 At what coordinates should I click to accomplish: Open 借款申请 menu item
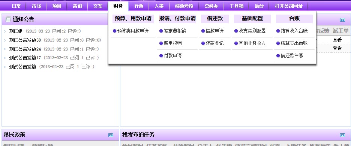(x=214, y=31)
